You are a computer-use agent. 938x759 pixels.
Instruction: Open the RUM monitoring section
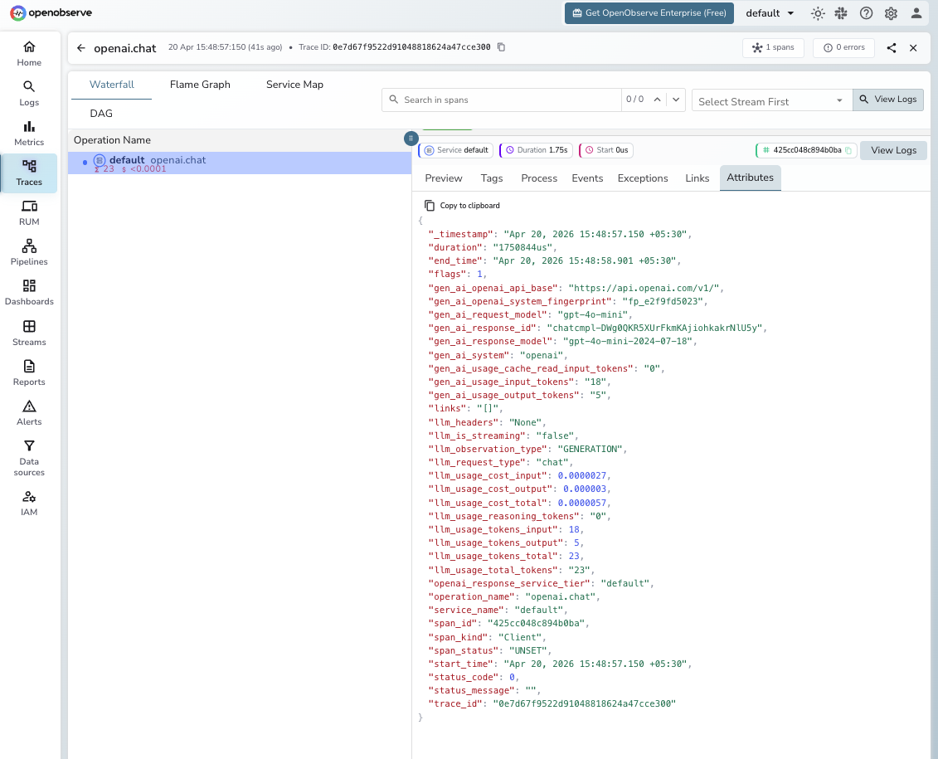click(29, 212)
